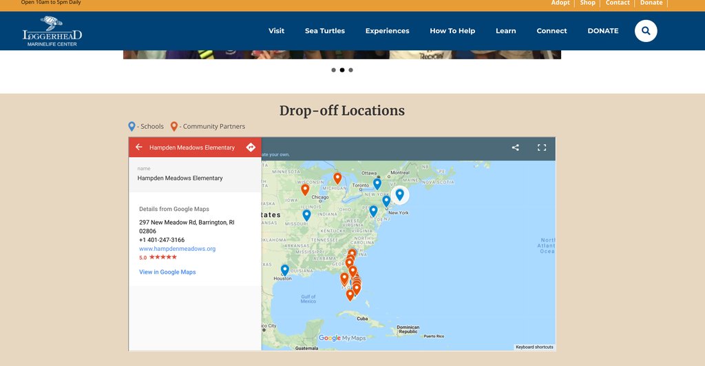This screenshot has width=705, height=366.
Task: Click the Google My Maps logo
Action: tap(341, 338)
